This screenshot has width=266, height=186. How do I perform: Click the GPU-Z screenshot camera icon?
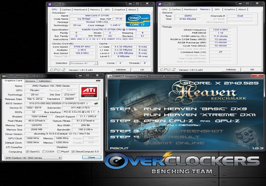(98, 81)
